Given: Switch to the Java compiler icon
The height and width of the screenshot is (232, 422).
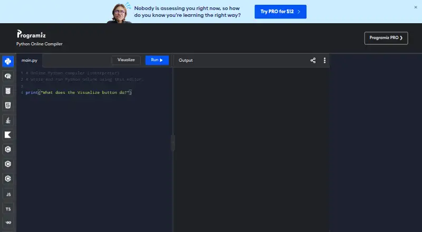Looking at the screenshot, I should [x=8, y=120].
